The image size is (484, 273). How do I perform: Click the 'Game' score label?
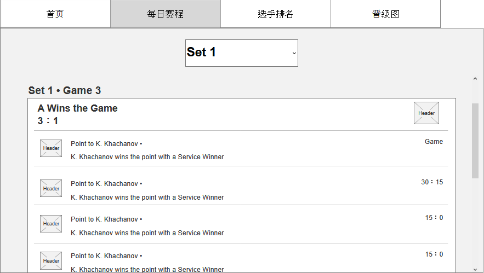[x=434, y=142]
